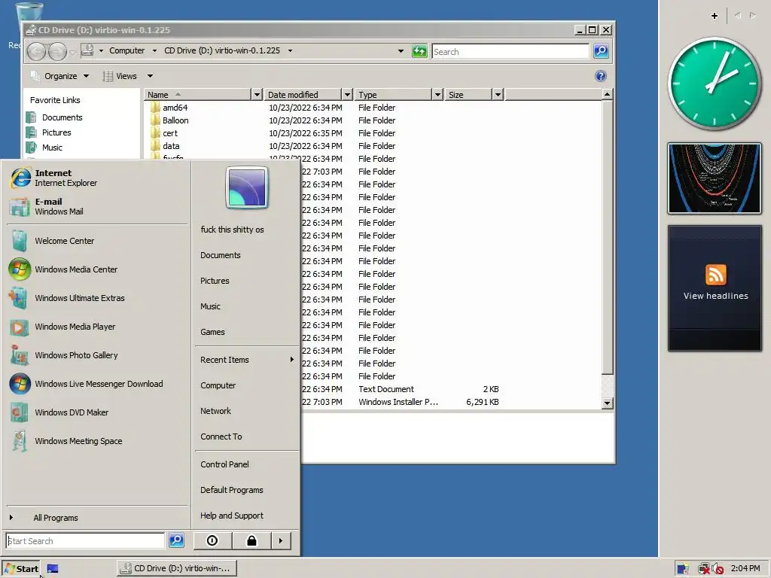
Task: Click the Start button
Action: pos(21,569)
